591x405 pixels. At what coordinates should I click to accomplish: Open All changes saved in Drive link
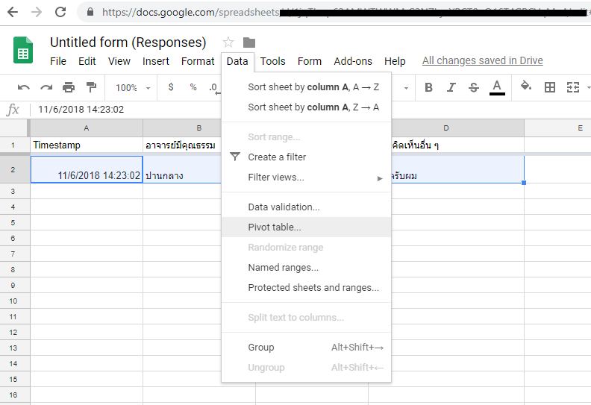[482, 61]
